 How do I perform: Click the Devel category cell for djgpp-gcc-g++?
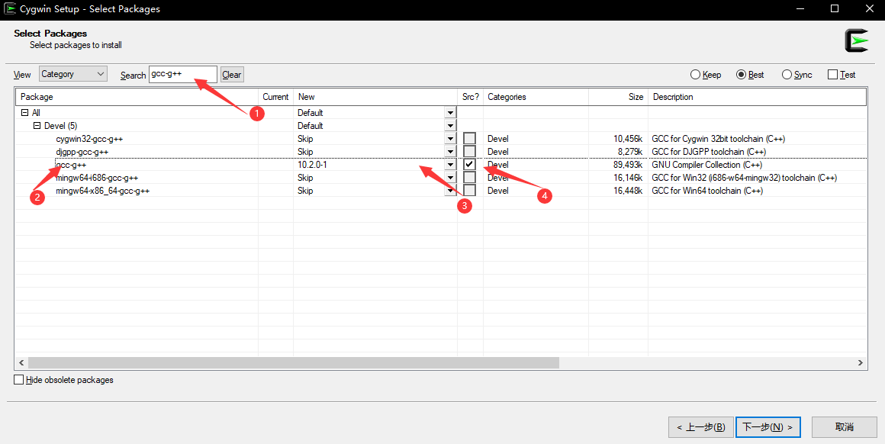coord(497,152)
